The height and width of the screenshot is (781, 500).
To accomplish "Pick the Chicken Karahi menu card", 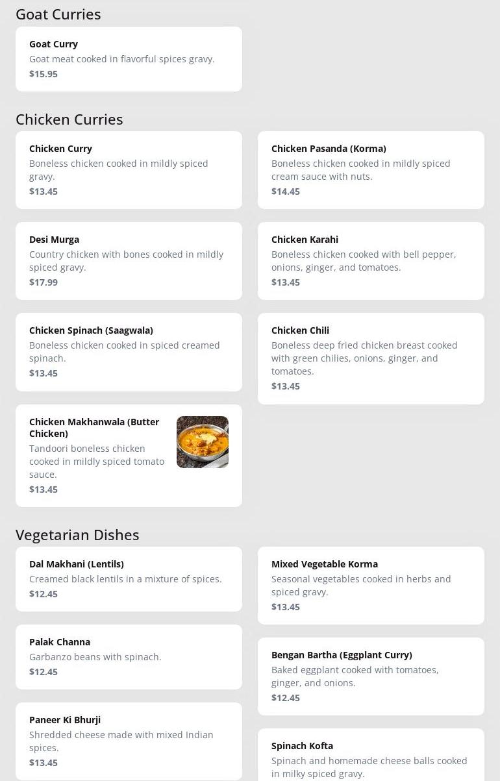I will tap(371, 261).
